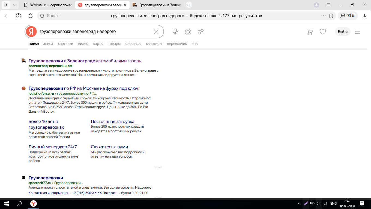Click the tab counter showing 3
The height and width of the screenshot is (209, 371).
pyautogui.click(x=6, y=5)
